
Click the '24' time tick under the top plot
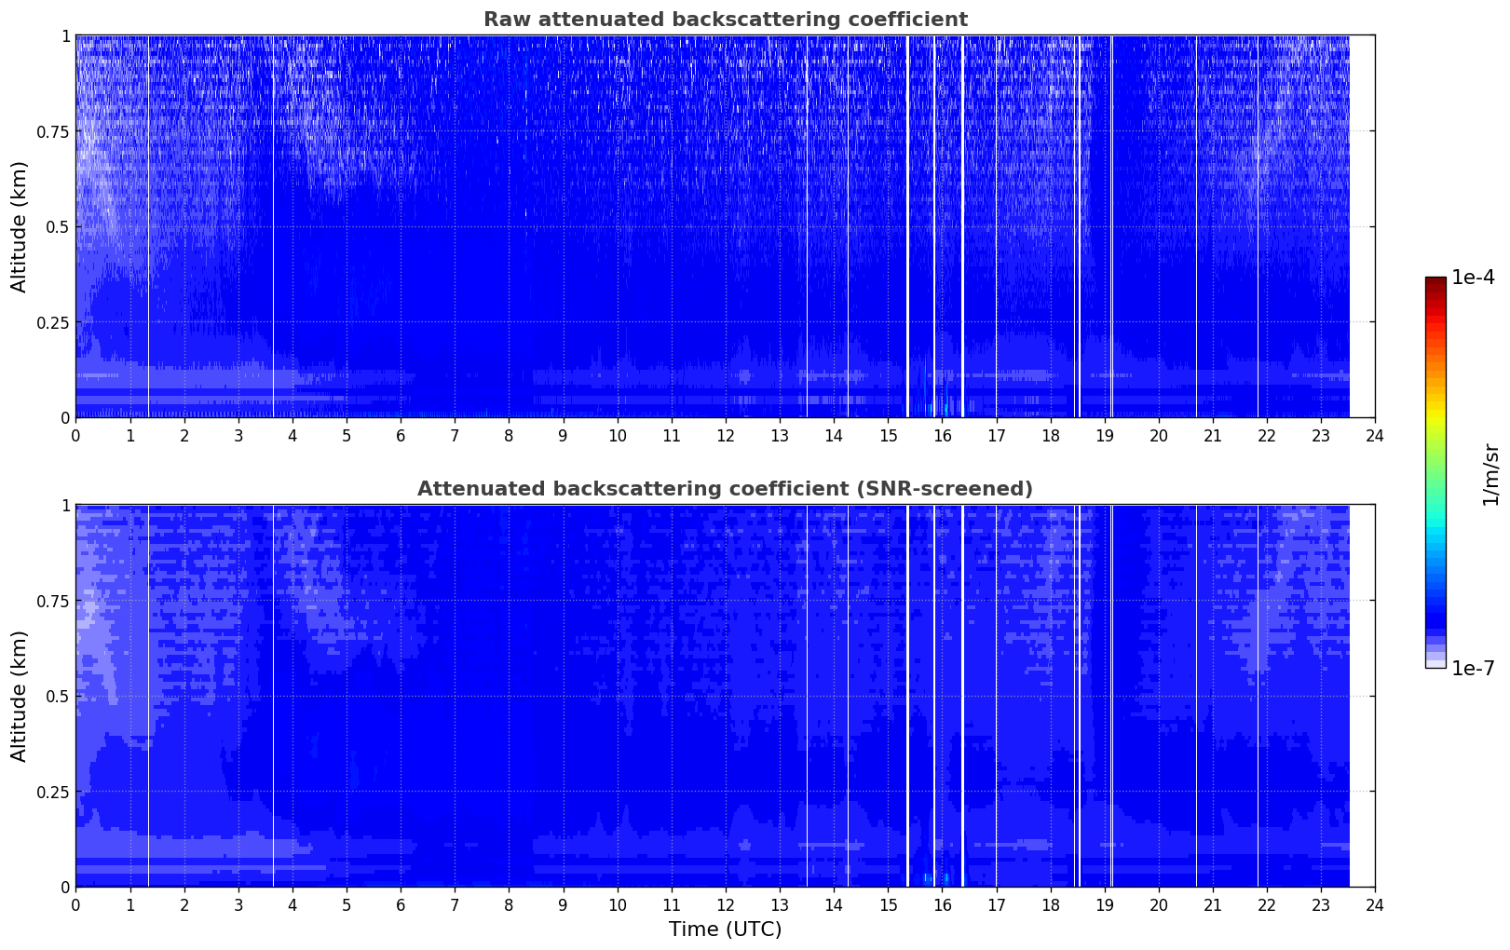click(x=1375, y=435)
